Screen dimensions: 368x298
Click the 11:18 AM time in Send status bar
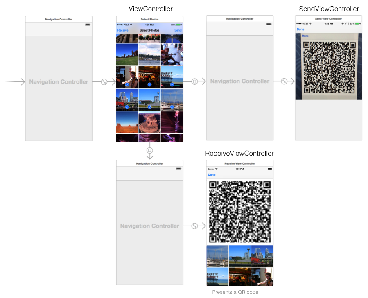pyautogui.click(x=329, y=23)
